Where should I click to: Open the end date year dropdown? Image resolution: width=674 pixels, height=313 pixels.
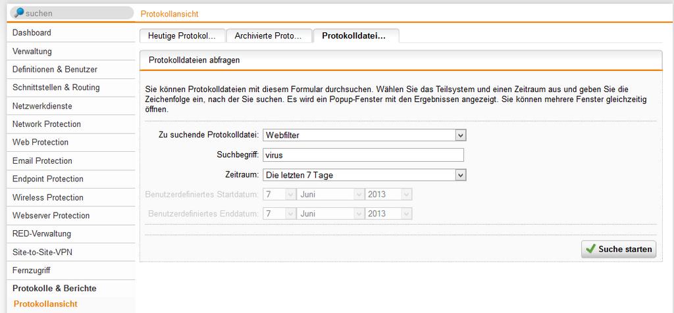click(x=389, y=214)
